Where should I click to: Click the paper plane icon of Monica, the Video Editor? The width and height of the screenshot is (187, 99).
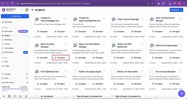tap(114, 72)
